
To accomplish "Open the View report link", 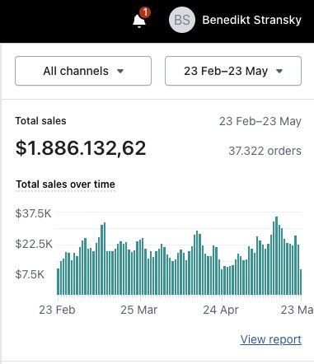I will pos(271,339).
